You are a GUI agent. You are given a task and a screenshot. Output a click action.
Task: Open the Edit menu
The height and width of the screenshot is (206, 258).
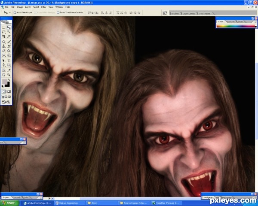[12, 7]
